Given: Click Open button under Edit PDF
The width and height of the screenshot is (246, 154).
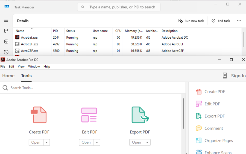Looking at the screenshot, I should [x=86, y=142].
